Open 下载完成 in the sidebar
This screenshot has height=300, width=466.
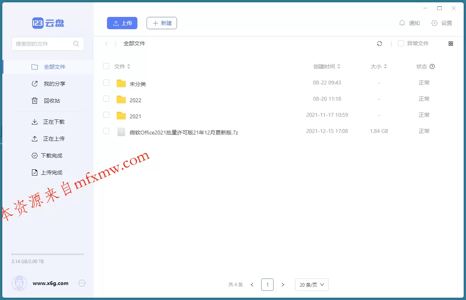(x=48, y=156)
